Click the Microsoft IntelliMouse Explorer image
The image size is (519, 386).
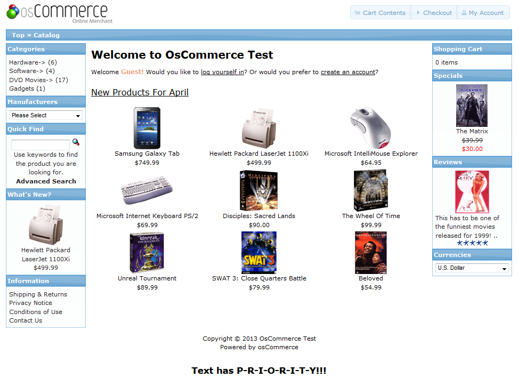pos(371,128)
